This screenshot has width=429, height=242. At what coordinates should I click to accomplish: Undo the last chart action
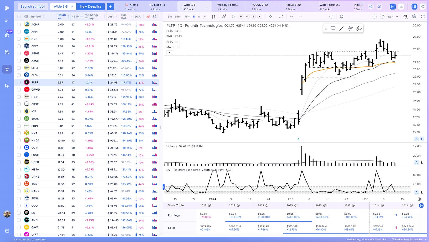point(291,16)
